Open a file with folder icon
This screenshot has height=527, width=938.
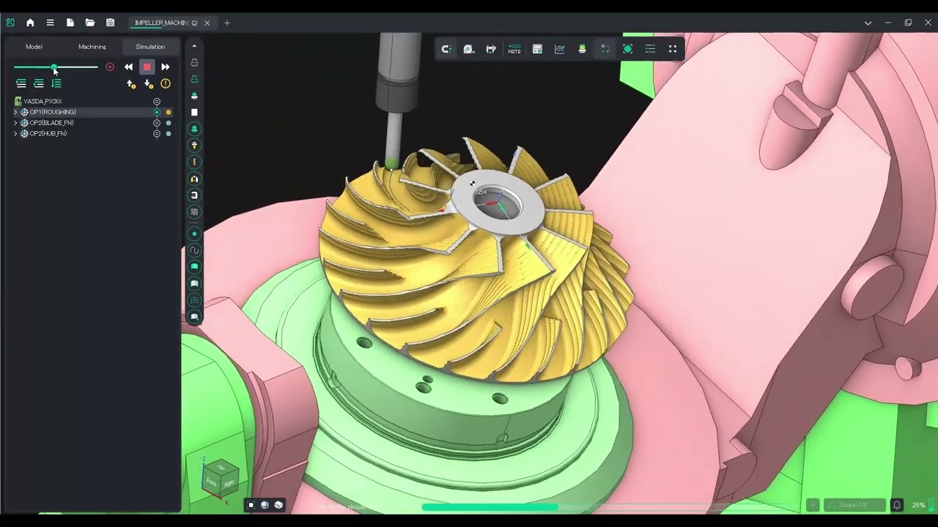90,23
